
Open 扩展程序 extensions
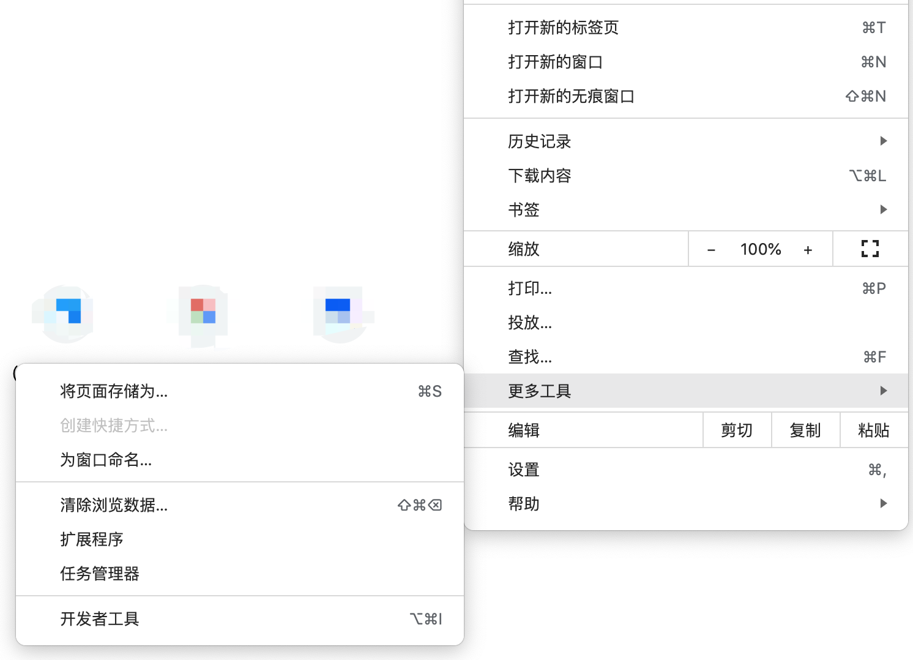pos(239,539)
